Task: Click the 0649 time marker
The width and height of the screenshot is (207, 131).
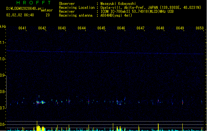Action: pyautogui.click(x=180, y=28)
